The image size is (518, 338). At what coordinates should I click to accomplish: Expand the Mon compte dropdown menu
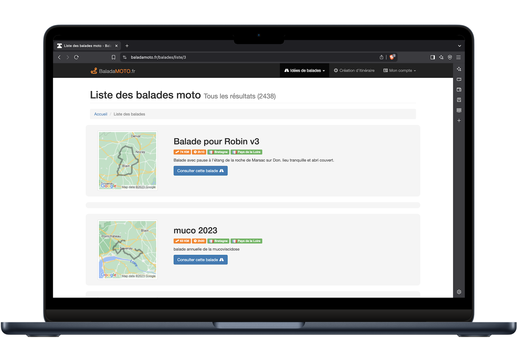(x=400, y=70)
